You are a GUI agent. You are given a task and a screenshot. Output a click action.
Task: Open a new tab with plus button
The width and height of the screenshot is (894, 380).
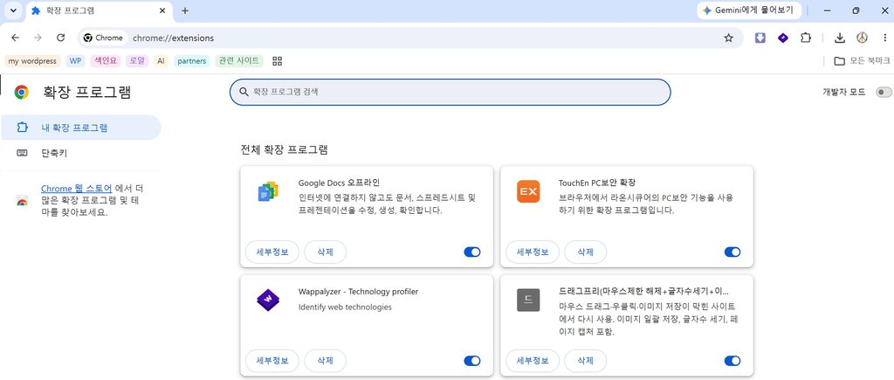coord(185,10)
